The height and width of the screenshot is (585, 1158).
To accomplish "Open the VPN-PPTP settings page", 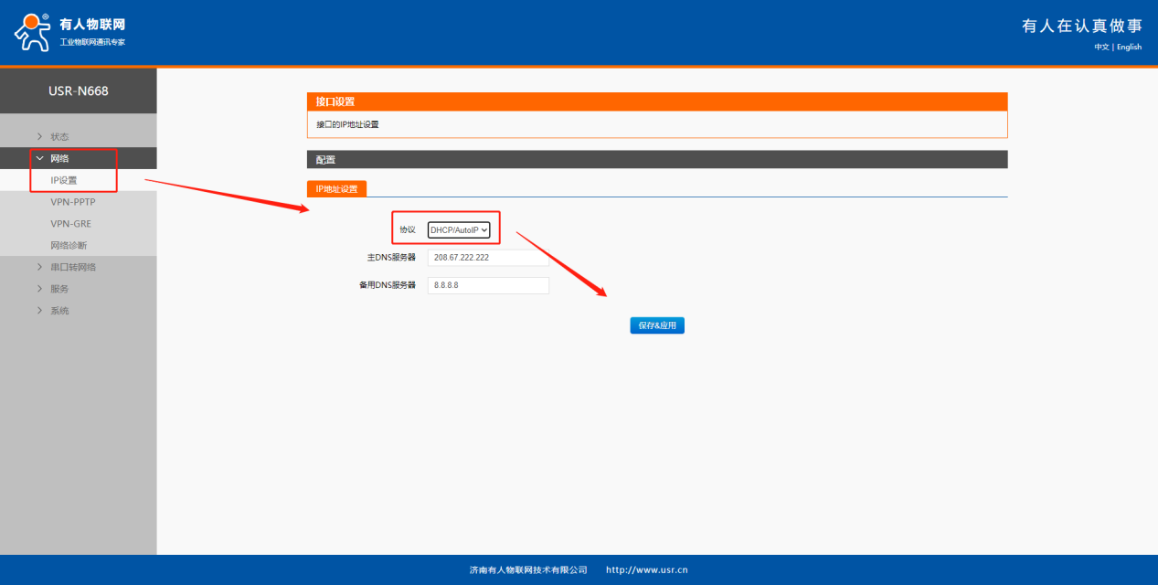I will (73, 202).
